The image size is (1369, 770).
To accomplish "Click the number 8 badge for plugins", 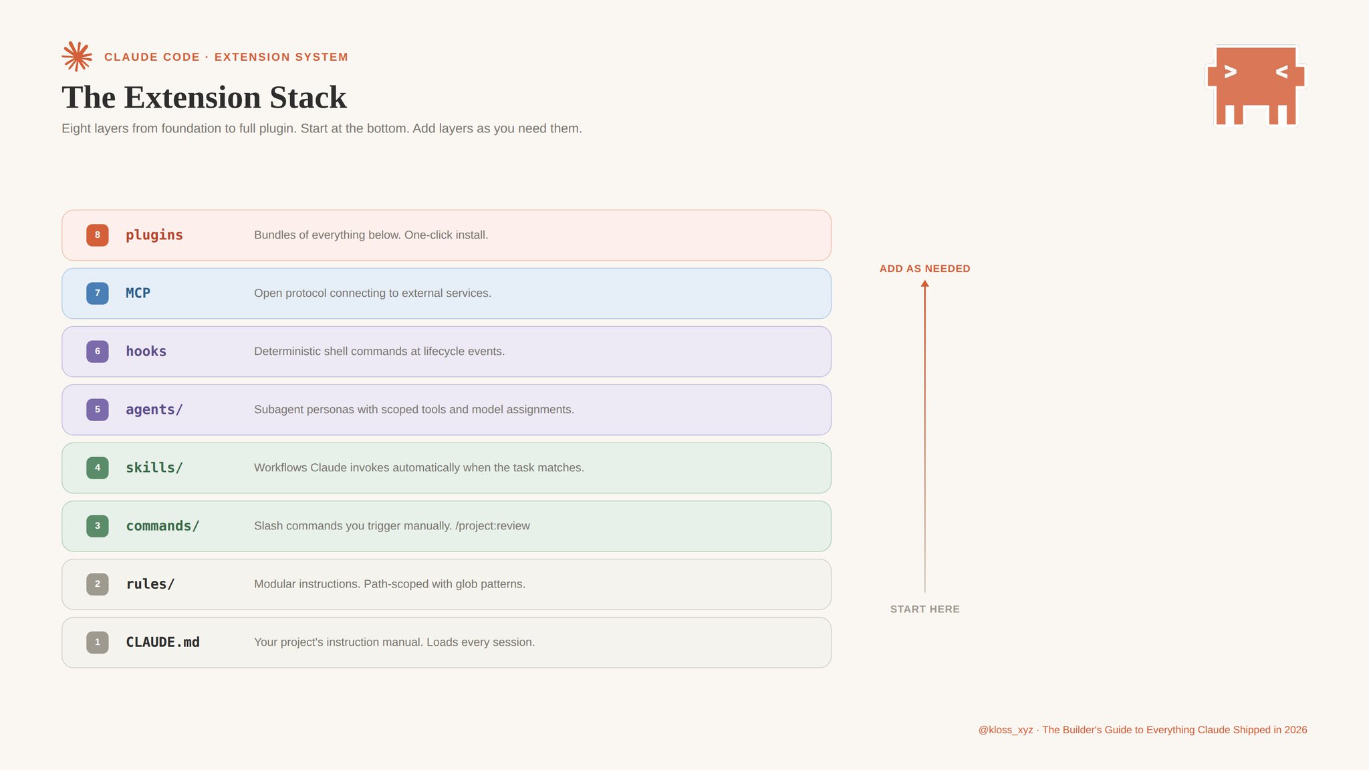I will 98,235.
